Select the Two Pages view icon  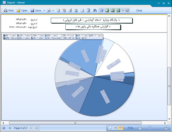point(112,11)
